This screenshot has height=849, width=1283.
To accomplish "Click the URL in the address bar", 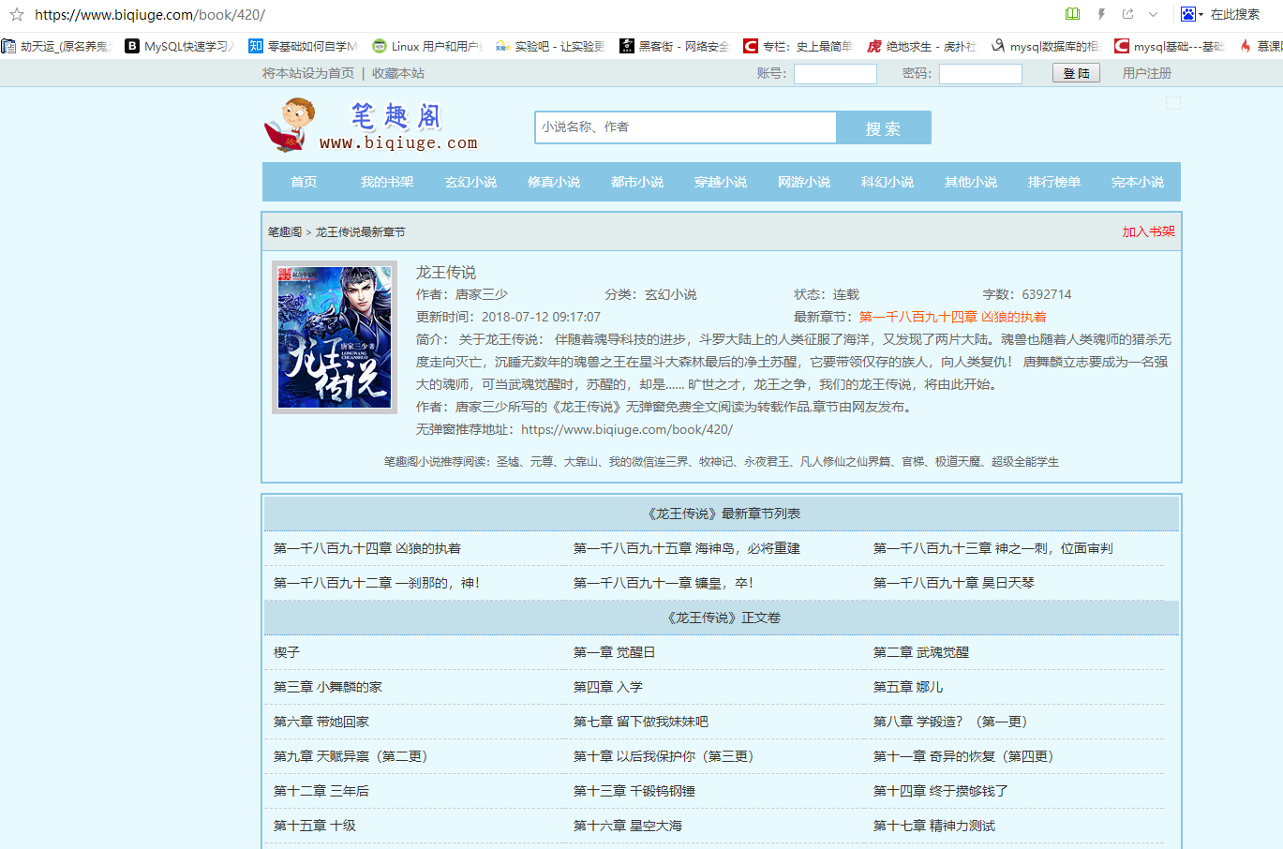I will (x=150, y=14).
